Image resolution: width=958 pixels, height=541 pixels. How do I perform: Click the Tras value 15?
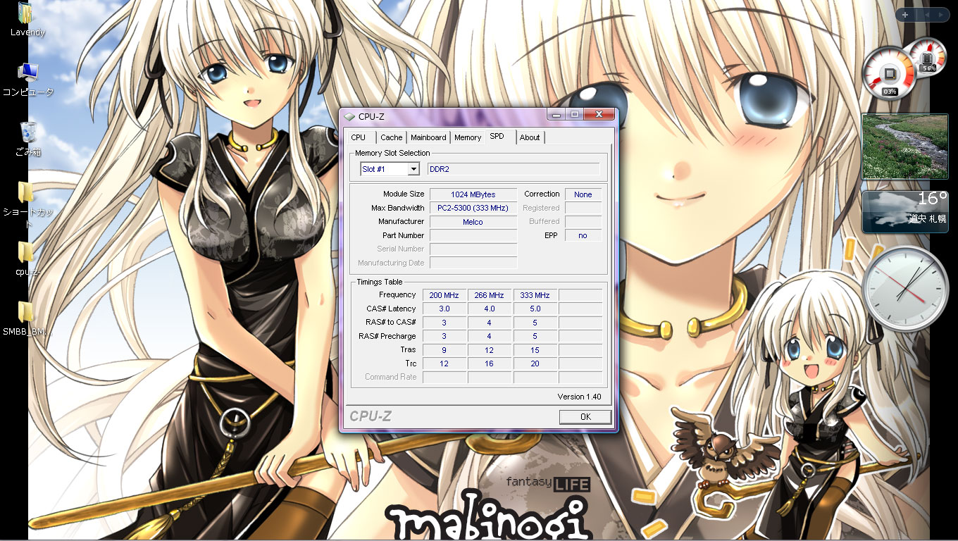pyautogui.click(x=535, y=350)
